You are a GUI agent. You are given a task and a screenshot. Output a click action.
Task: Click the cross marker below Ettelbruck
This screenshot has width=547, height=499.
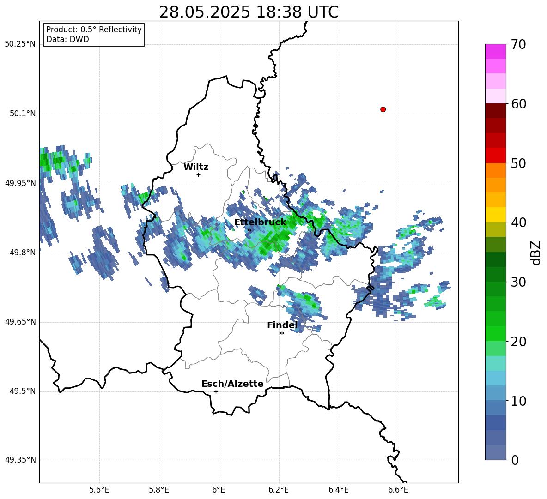[x=249, y=230]
